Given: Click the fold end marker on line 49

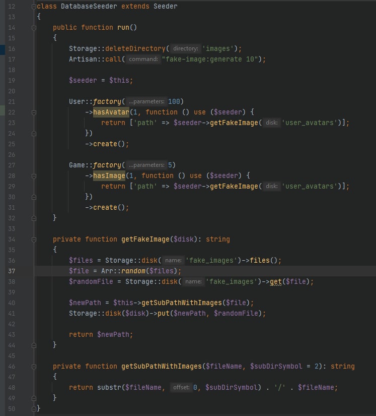Looking at the screenshot, I should (x=34, y=398).
